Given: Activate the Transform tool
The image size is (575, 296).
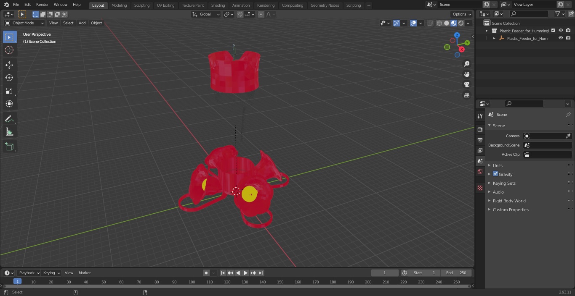Looking at the screenshot, I should tap(10, 104).
